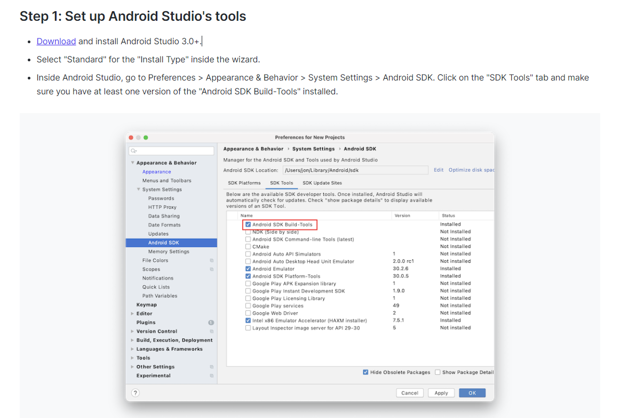Toggle the Android SDK Build-Tools checkbox
Viewport: 644px width, 418px height.
click(x=248, y=224)
